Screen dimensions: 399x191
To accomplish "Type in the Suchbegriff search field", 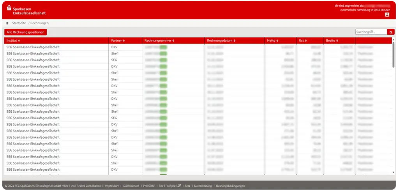I will coord(371,32).
